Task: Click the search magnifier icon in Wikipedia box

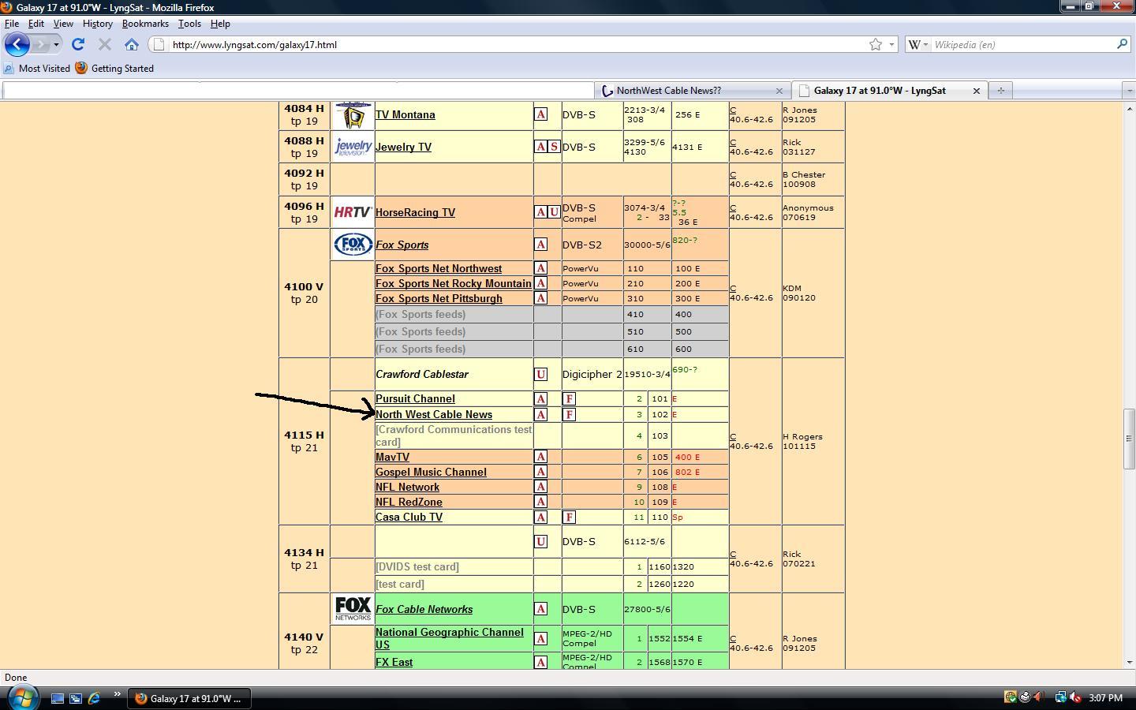Action: coord(1122,44)
